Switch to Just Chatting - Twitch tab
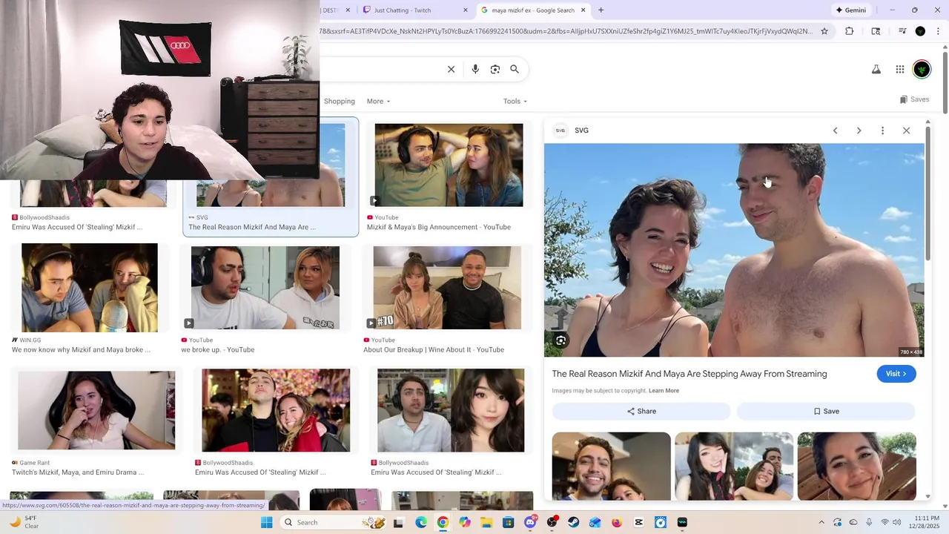 pos(414,10)
